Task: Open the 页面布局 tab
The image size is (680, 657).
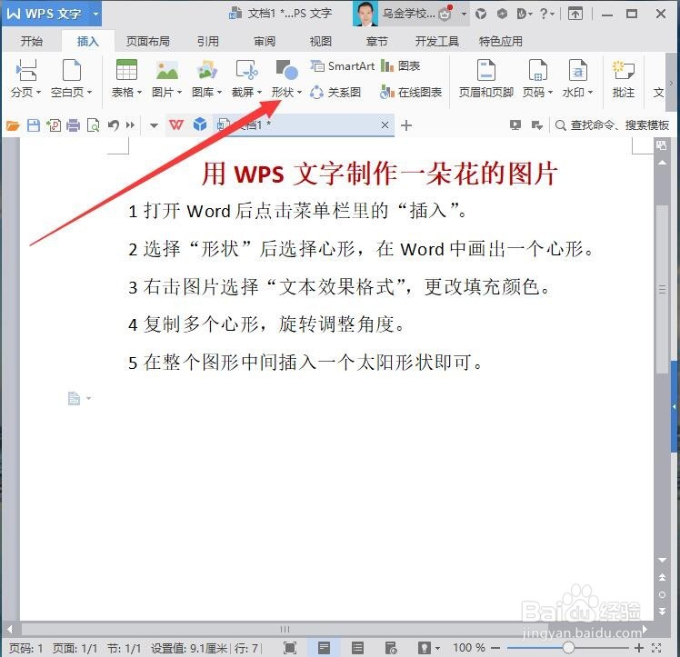Action: [148, 41]
